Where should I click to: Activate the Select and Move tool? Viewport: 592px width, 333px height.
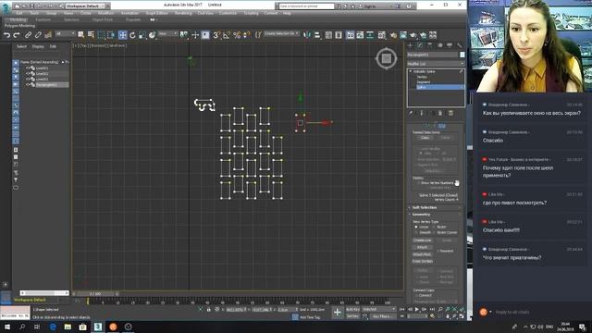pyautogui.click(x=122, y=35)
